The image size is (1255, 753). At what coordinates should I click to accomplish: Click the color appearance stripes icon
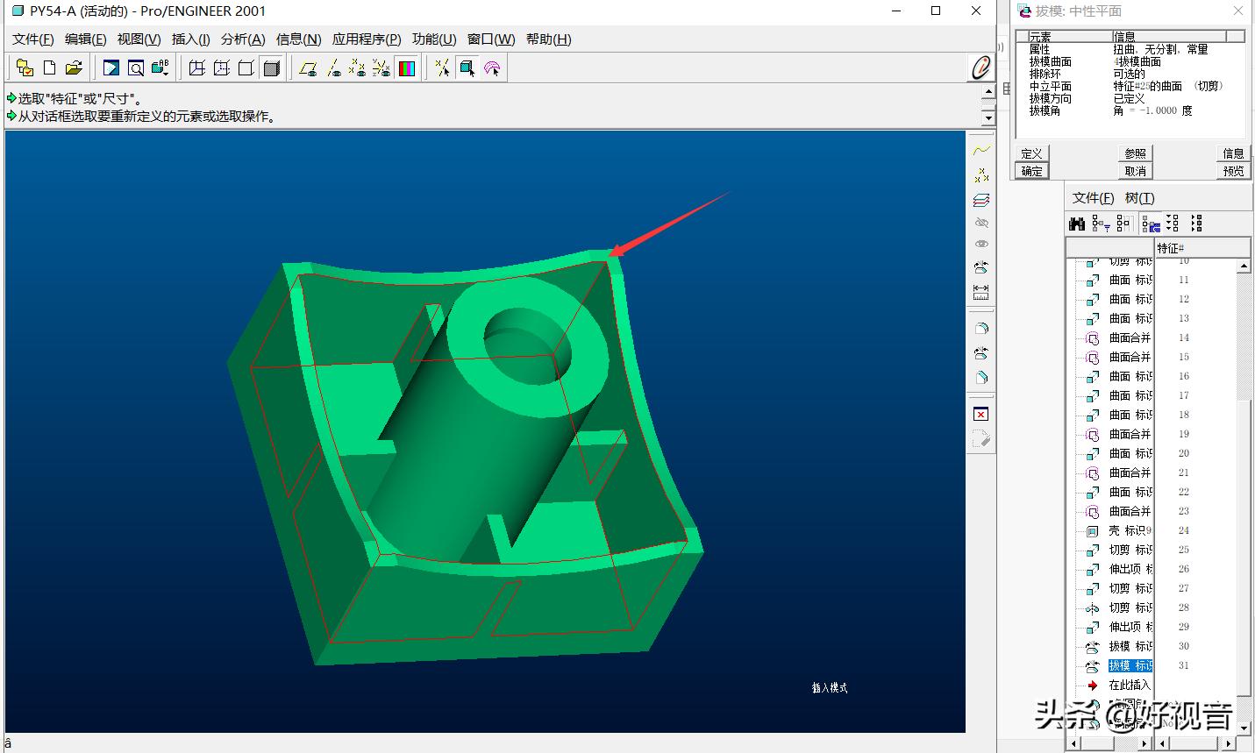[x=407, y=68]
